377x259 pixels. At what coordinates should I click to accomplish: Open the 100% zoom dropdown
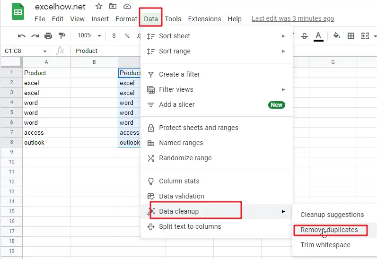tap(89, 36)
